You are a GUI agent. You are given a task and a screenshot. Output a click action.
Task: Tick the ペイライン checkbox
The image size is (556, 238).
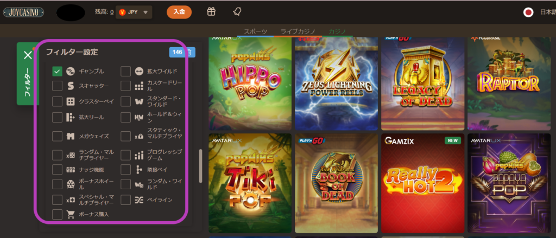coord(125,200)
